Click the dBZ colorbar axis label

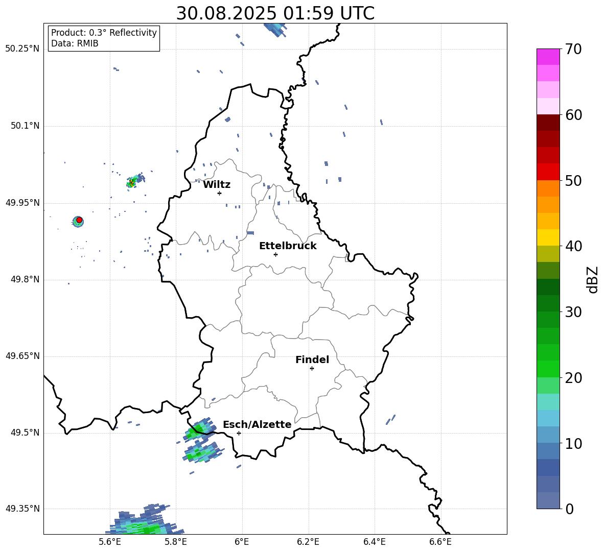tap(592, 279)
